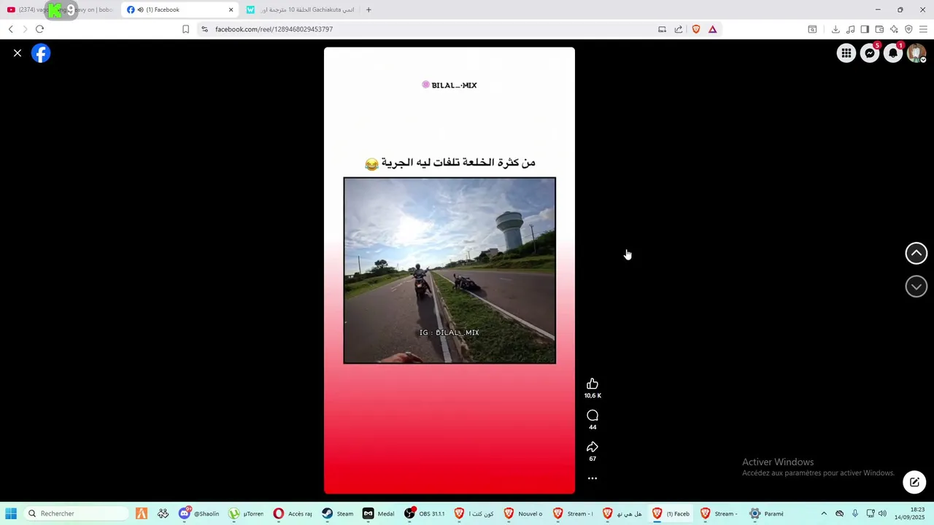Open the Facebook menu grid icon

[x=846, y=53]
